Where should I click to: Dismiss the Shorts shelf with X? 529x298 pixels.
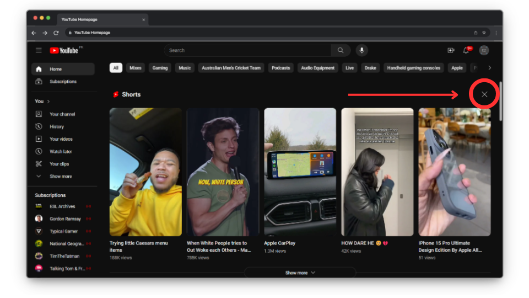pos(484,94)
